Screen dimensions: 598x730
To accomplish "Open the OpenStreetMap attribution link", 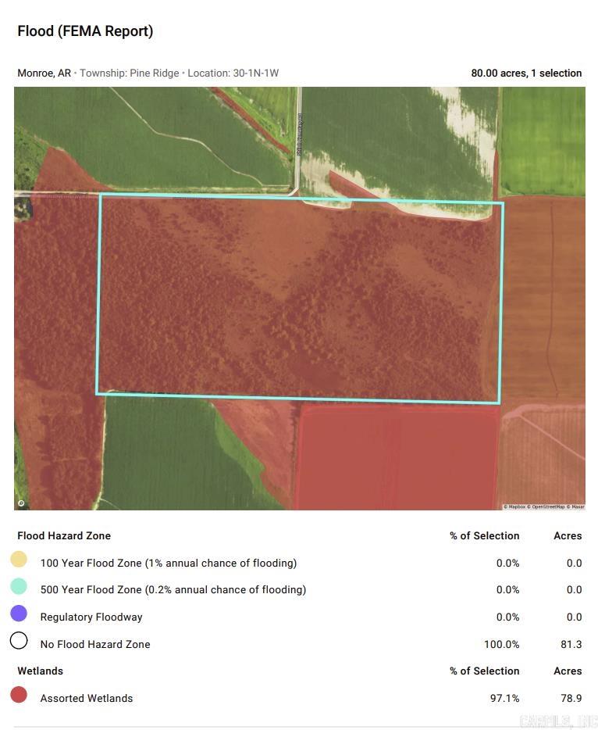I will pos(547,507).
